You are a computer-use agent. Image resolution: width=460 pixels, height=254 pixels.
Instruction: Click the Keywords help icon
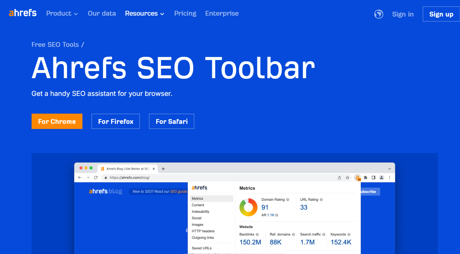349,234
